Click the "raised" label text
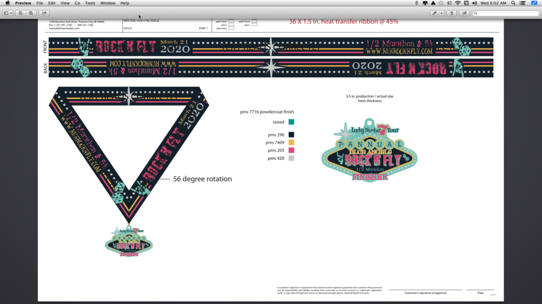This screenshot has height=304, width=542. (x=278, y=122)
